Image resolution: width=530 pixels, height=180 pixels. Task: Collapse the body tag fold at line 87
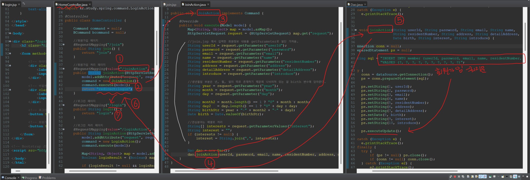coord(10,33)
